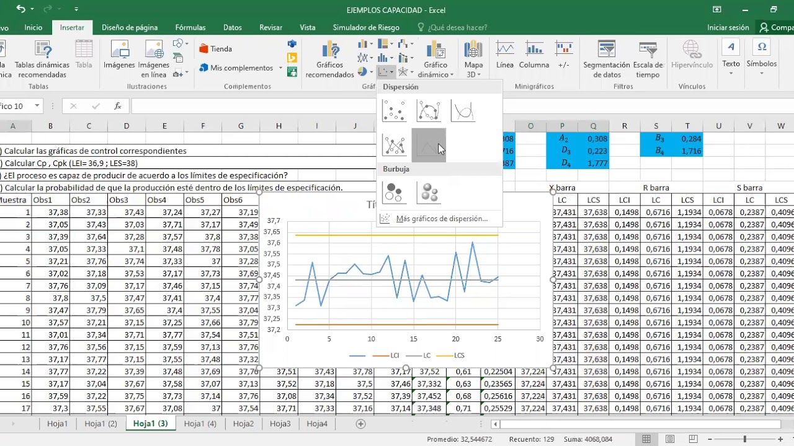Open the combo chart gallery
This screenshot has width=794, height=446.
pyautogui.click(x=406, y=58)
